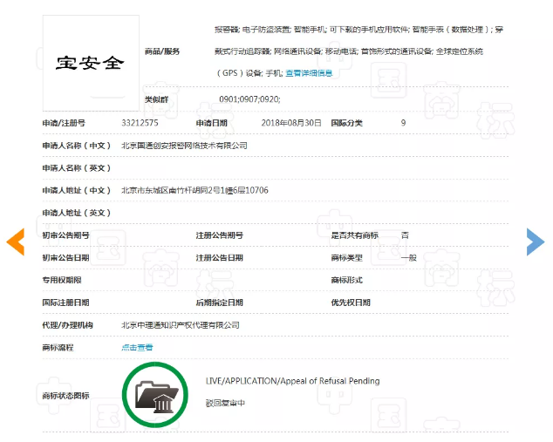This screenshot has height=442, width=553.
Task: Select goods text starting with 报警器
Action: [358, 30]
